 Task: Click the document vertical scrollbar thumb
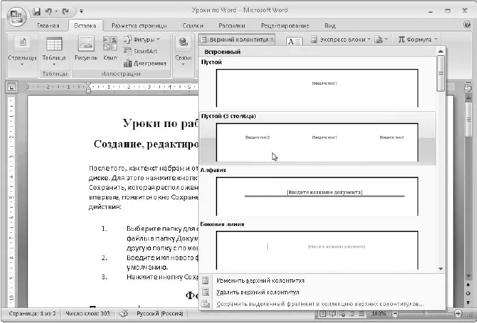469,119
